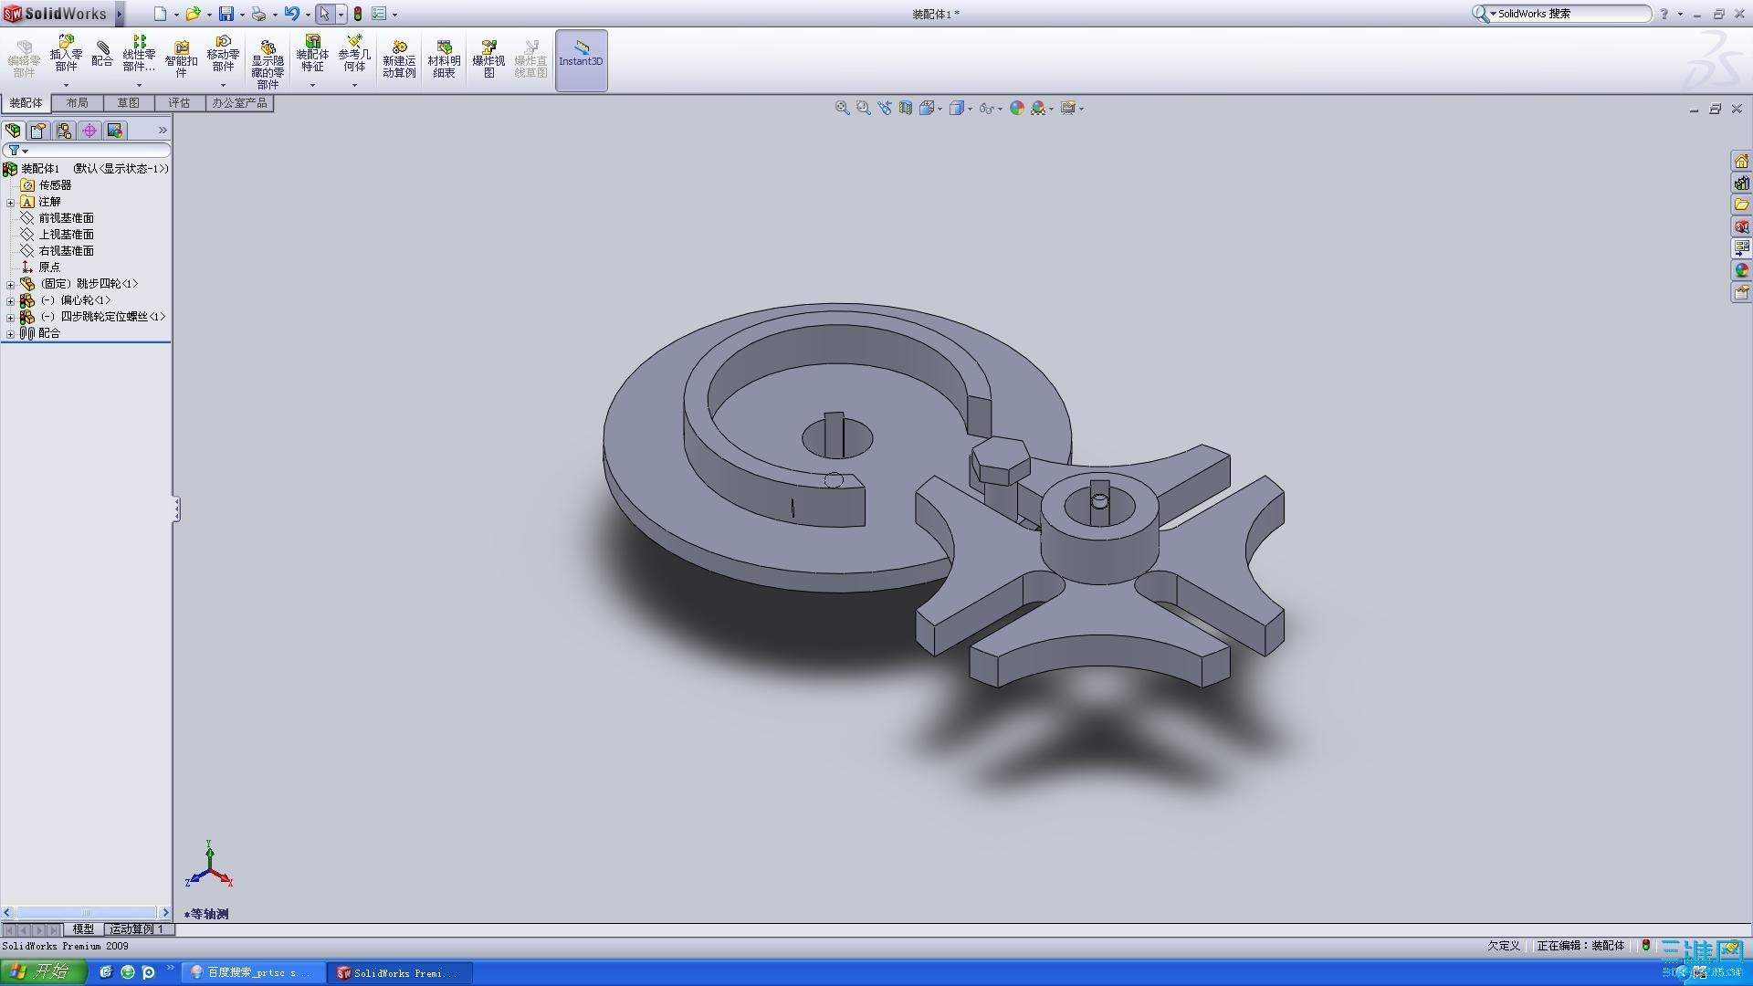Click the Zoom to Fit magnifier icon
The image size is (1753, 986).
click(842, 108)
